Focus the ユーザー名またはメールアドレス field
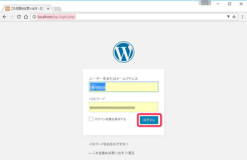Viewport: 247px width, 160px height. pos(124,87)
